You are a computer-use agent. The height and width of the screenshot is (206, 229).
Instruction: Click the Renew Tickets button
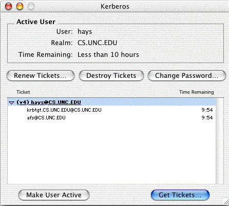click(41, 76)
